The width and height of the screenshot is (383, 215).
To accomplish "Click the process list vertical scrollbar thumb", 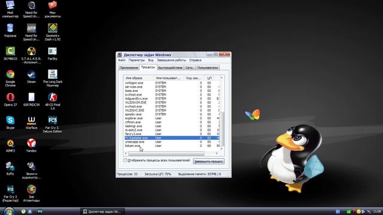I will click(x=222, y=129).
